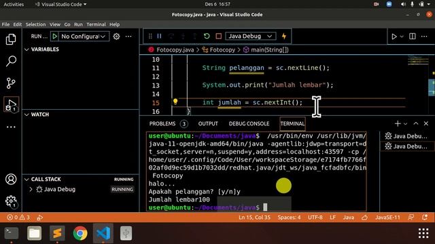Click Fotocopy.java in the breadcrumb
Image resolution: width=435 pixels, height=244 pixels.
pyautogui.click(x=175, y=49)
